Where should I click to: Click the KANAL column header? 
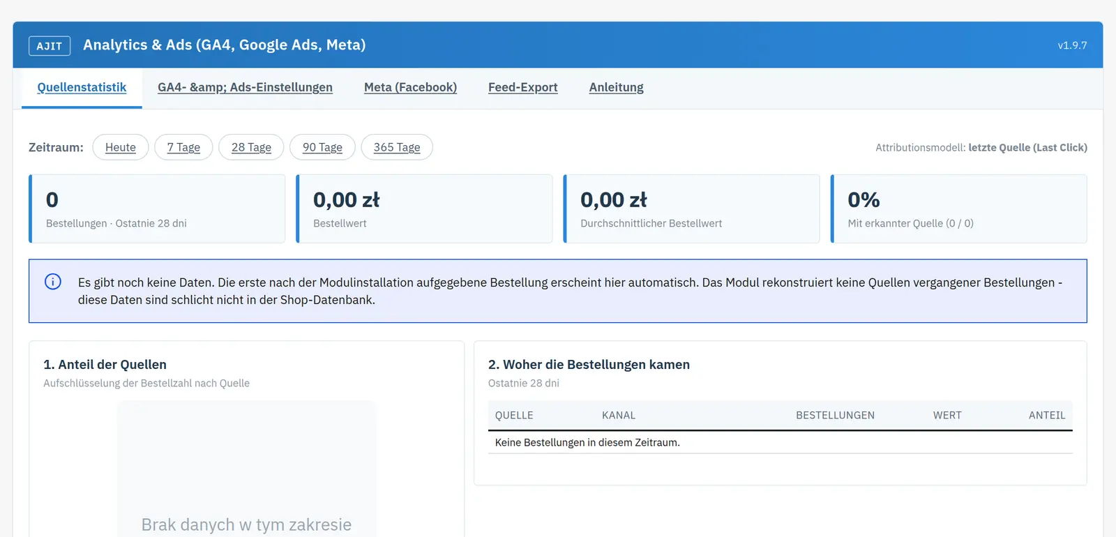point(619,415)
